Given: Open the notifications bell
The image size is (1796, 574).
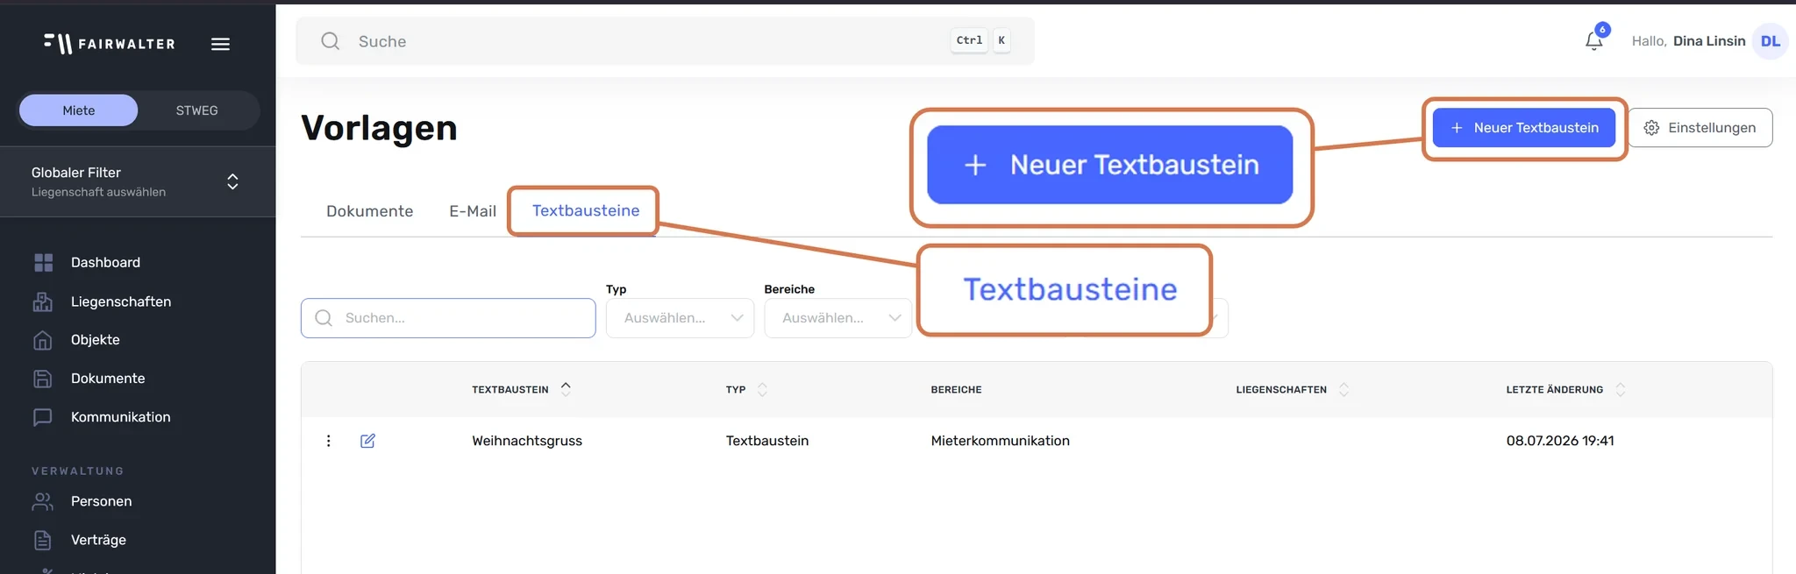Looking at the screenshot, I should click(x=1594, y=40).
